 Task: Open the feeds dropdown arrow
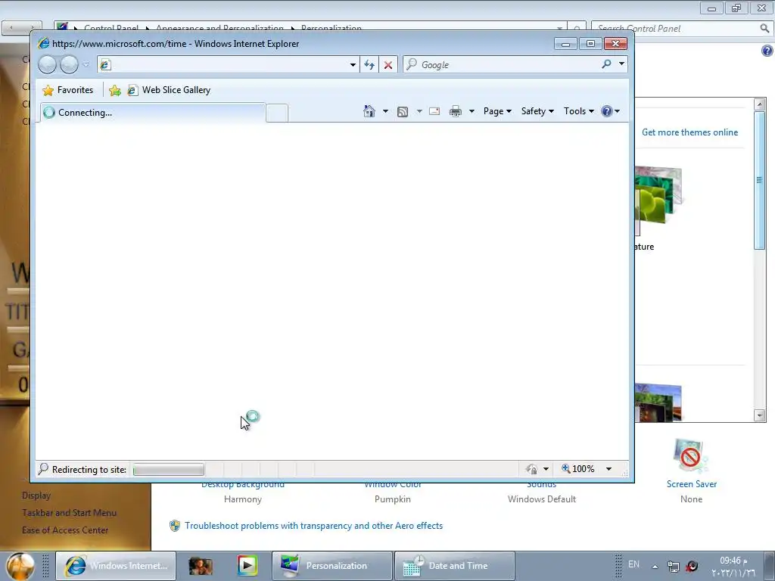click(419, 111)
